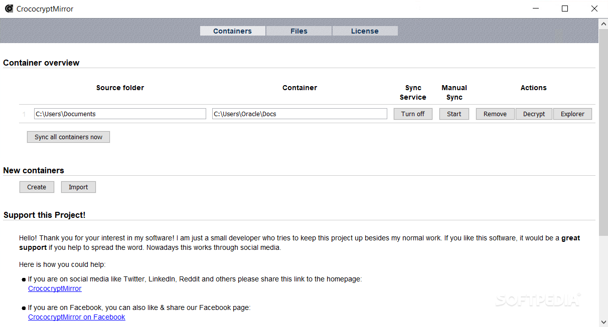The height and width of the screenshot is (327, 608).
Task: Open the container in Explorer
Action: click(x=572, y=114)
